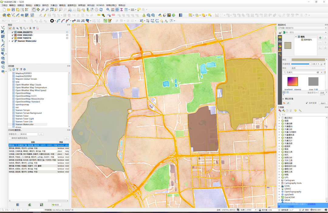Open the layer selector dropdown OSM 29228773
The height and width of the screenshot is (213, 328).
pos(302,28)
